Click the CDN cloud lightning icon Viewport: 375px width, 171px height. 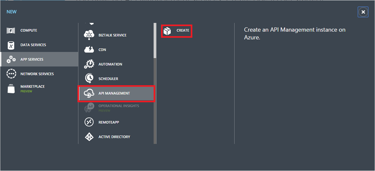[x=89, y=50]
